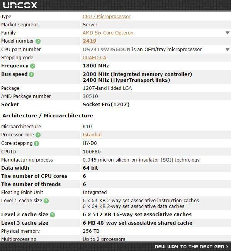Open the Istanbul processor core link
The width and height of the screenshot is (231, 251).
coord(92,135)
